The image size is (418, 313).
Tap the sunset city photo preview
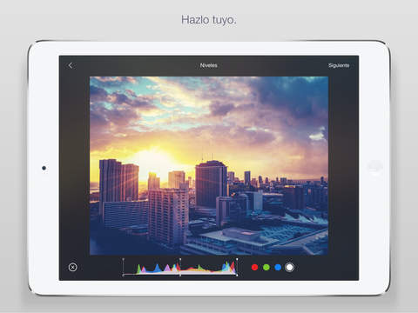click(x=209, y=166)
